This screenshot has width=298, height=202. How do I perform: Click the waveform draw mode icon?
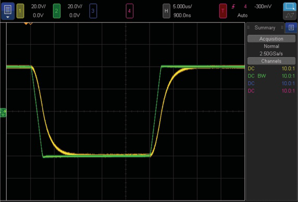tap(290, 16)
